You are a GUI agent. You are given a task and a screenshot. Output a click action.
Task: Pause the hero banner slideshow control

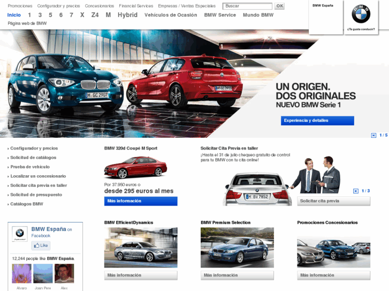[373, 135]
